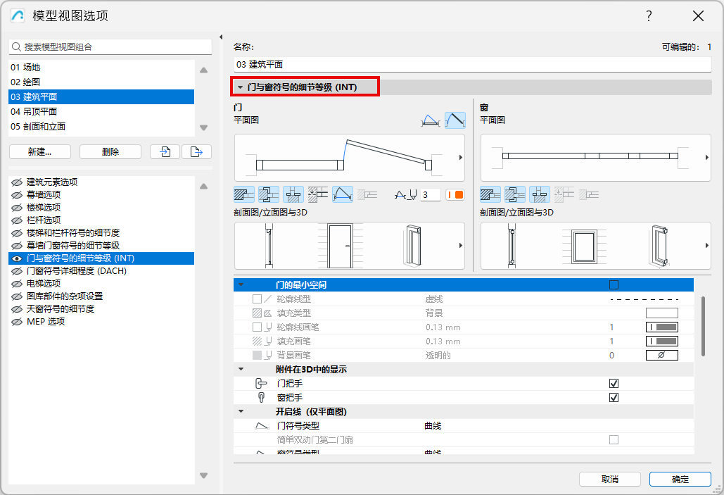This screenshot has height=495, width=724.
Task: Open the 背景画笔 transparent pen swatch
Action: tap(661, 355)
